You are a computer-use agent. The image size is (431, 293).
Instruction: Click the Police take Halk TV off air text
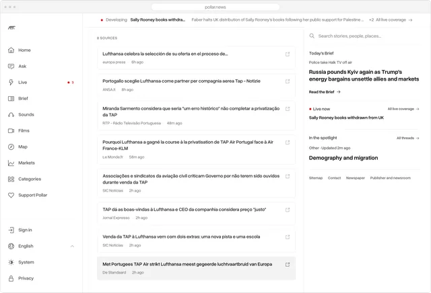tap(330, 62)
